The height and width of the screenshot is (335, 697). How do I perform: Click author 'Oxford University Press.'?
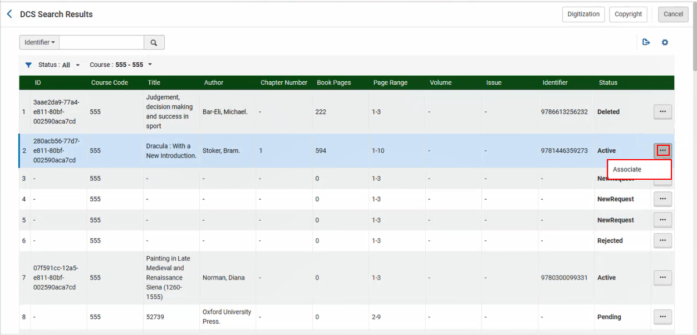(227, 317)
